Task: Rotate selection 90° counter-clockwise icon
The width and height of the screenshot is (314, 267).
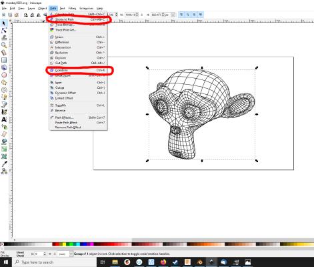Action: [26, 15]
